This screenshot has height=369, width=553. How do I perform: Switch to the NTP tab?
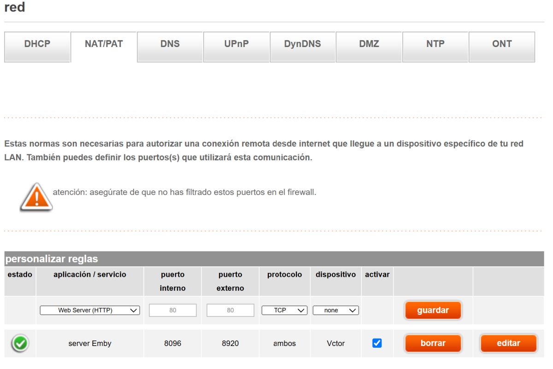click(435, 47)
